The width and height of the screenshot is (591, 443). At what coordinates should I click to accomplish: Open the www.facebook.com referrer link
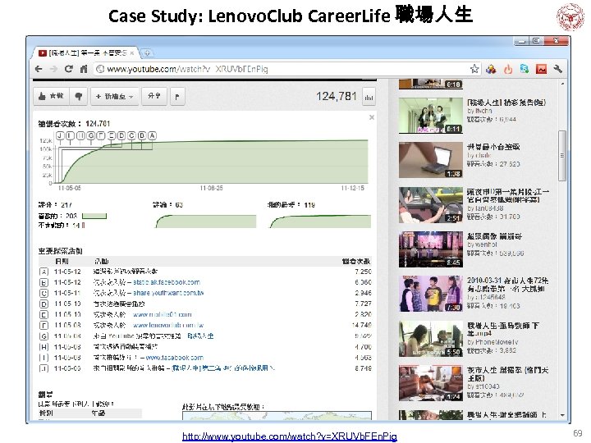pyautogui.click(x=175, y=358)
